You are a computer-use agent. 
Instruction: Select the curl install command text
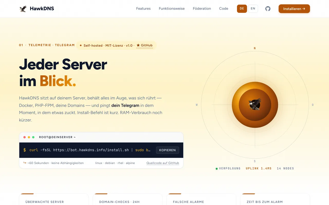pyautogui.click(x=90, y=150)
